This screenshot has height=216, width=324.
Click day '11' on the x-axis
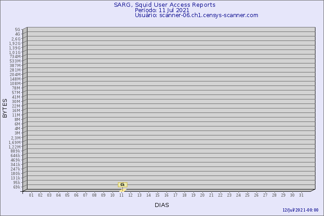121,195
